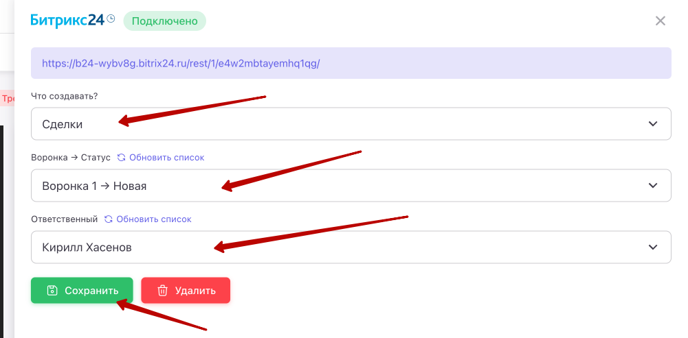Click the Bitrix24 webhook URL field
The image size is (688, 338).
(351, 63)
